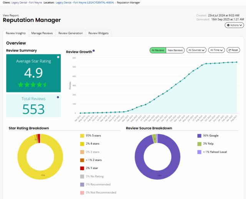The image size is (246, 199).
Task: Expand the All Time dropdown
Action: coord(216,50)
